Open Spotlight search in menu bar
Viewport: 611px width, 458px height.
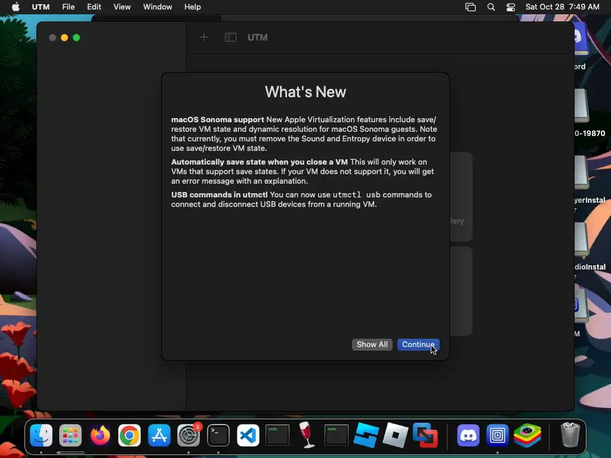pos(491,7)
